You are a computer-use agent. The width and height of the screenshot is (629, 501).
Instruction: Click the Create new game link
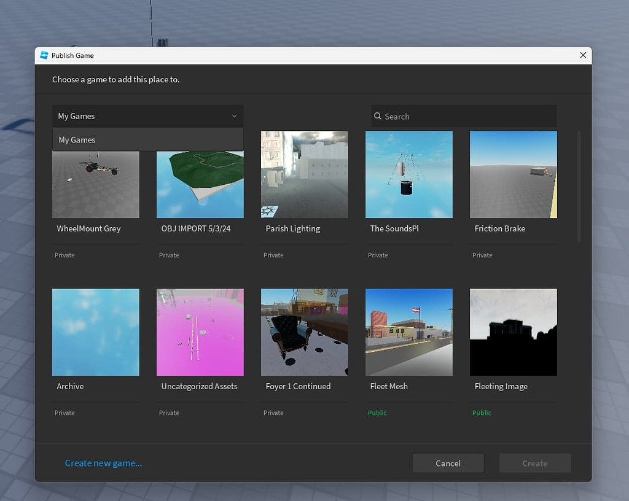click(103, 463)
